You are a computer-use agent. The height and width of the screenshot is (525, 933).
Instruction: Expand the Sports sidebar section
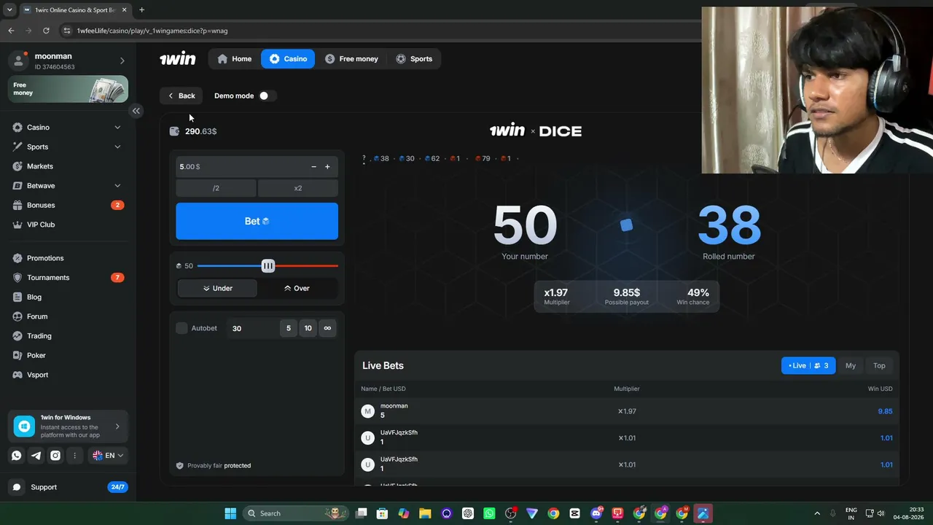click(117, 147)
